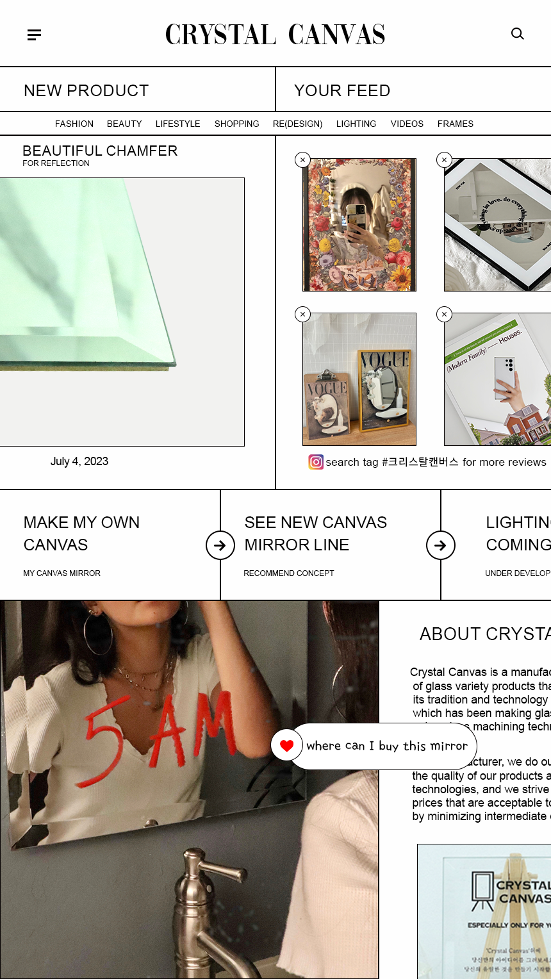Close the Vogue mirrors feed post
The height and width of the screenshot is (979, 551).
[303, 314]
